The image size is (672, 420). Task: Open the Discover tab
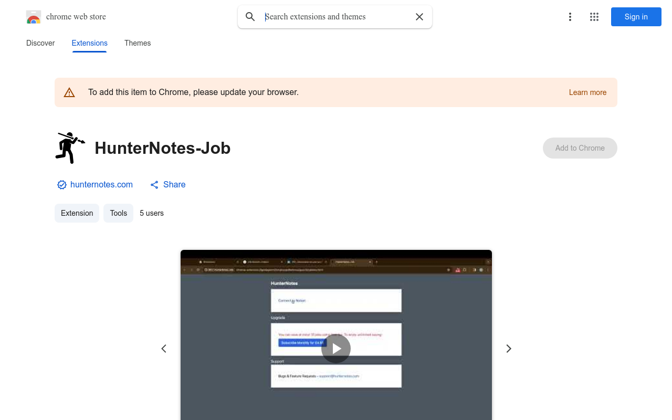click(x=40, y=43)
